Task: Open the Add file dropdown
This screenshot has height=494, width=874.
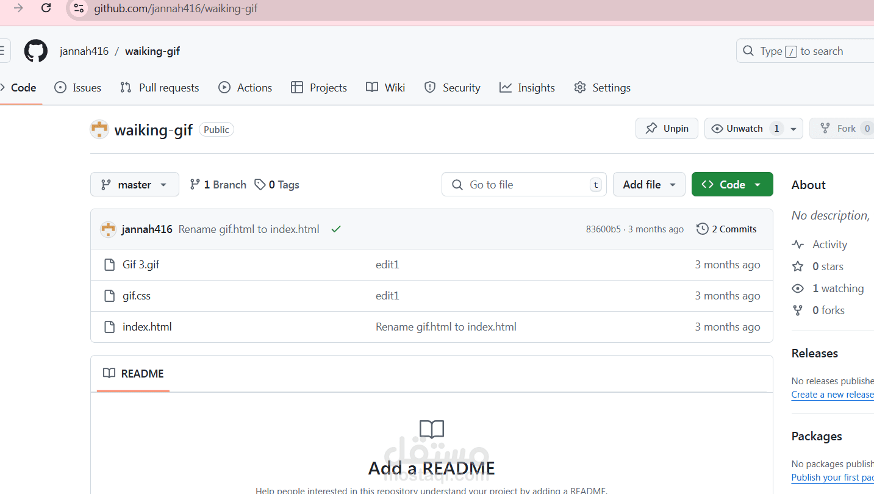Action: pyautogui.click(x=649, y=184)
